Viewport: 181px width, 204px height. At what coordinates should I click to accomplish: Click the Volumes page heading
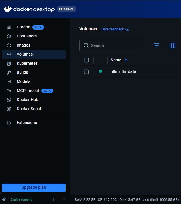click(88, 29)
